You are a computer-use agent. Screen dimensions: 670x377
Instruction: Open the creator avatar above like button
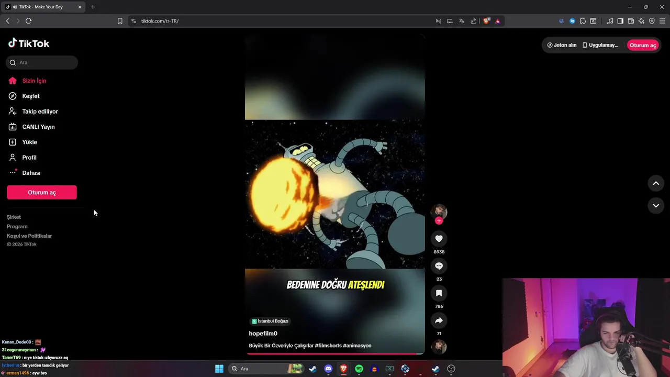click(x=439, y=211)
